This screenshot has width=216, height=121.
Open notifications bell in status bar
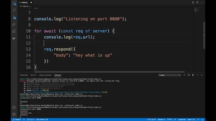pos(202,120)
